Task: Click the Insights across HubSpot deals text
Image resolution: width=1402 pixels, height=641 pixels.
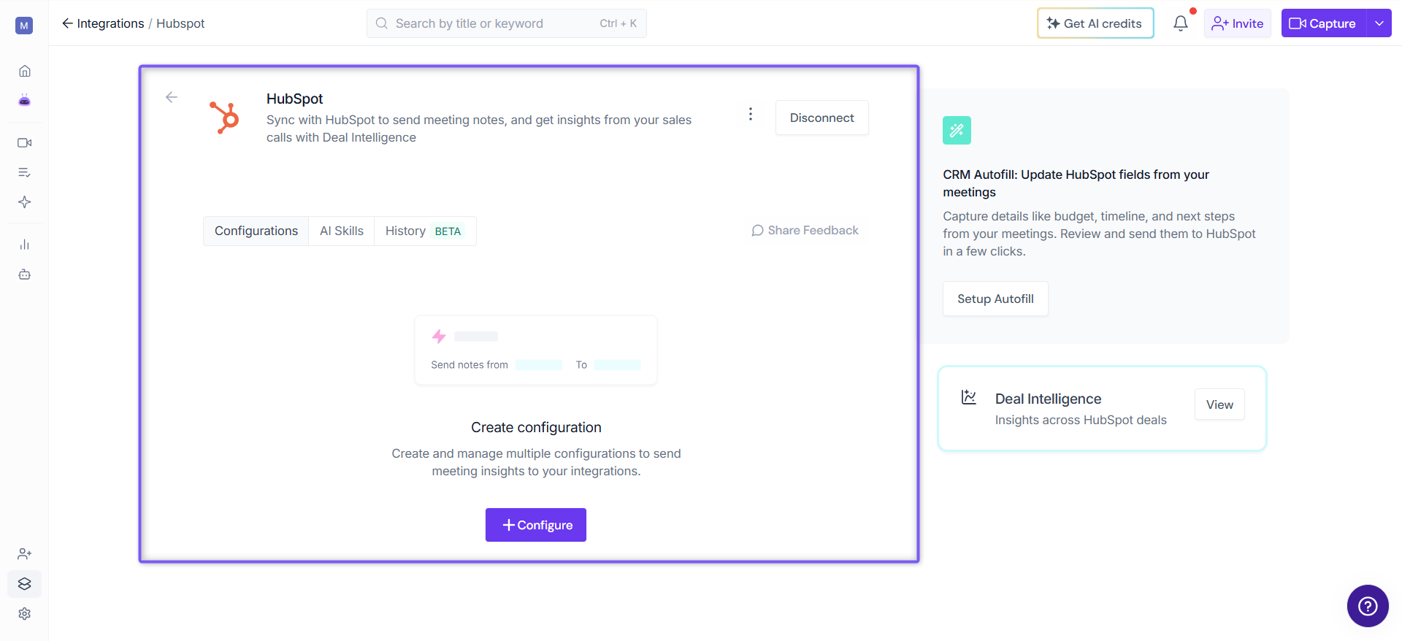Action: tap(1081, 420)
